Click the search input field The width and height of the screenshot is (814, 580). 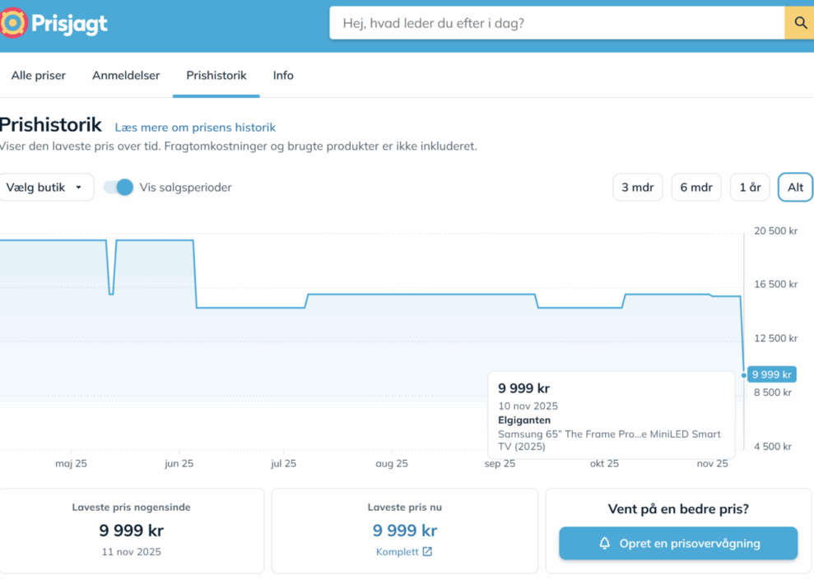click(x=556, y=23)
